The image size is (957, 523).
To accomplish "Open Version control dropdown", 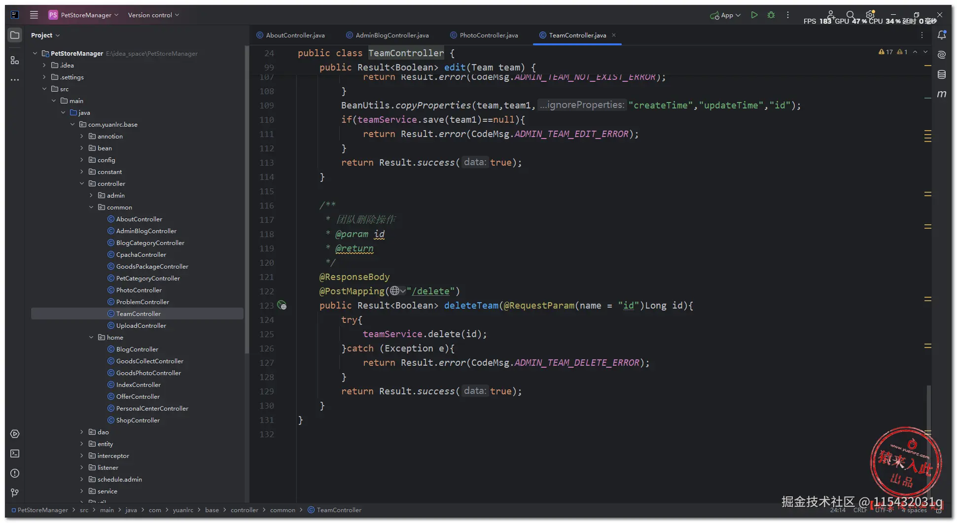I will click(x=153, y=15).
